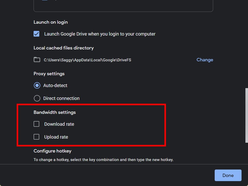Open the Change link for cache directory
The image size is (248, 186).
pyautogui.click(x=205, y=60)
